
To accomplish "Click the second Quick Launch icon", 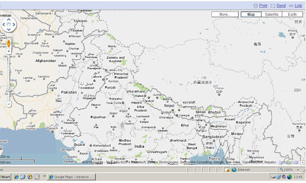I will pyautogui.click(x=23, y=177).
